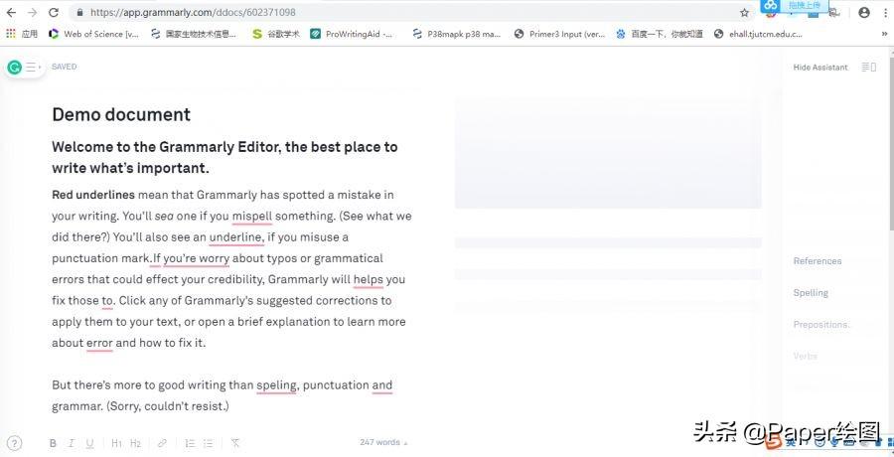Viewport: 894px width, 457px height.
Task: Click the Verbs category in assistant
Action: click(805, 356)
